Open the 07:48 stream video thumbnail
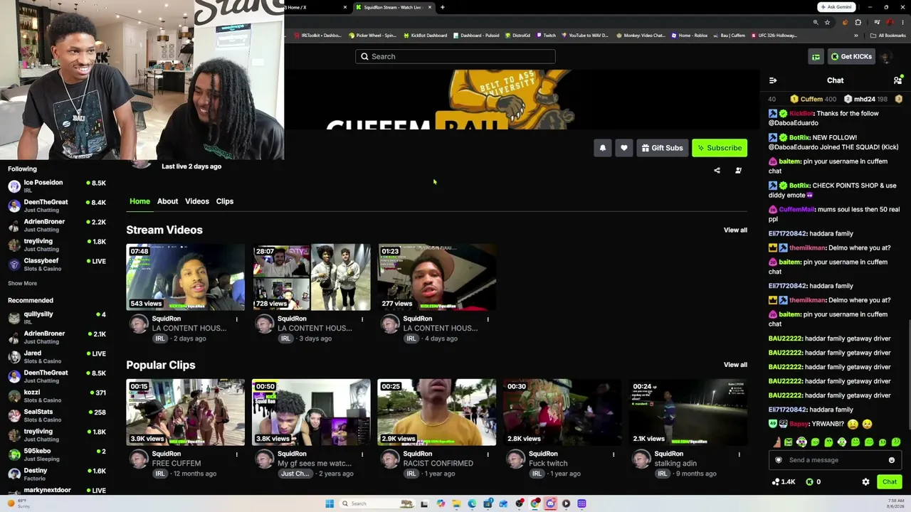This screenshot has height=512, width=911. pos(186,277)
